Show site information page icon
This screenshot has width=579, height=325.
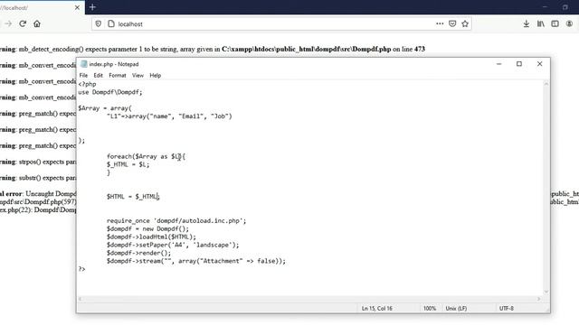111,24
